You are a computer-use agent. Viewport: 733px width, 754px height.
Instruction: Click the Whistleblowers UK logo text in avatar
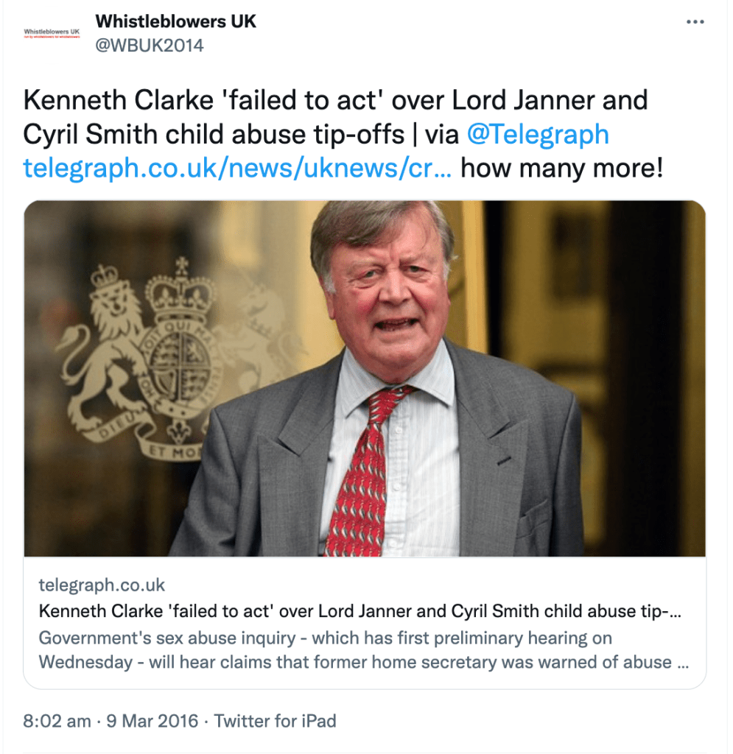click(x=52, y=32)
